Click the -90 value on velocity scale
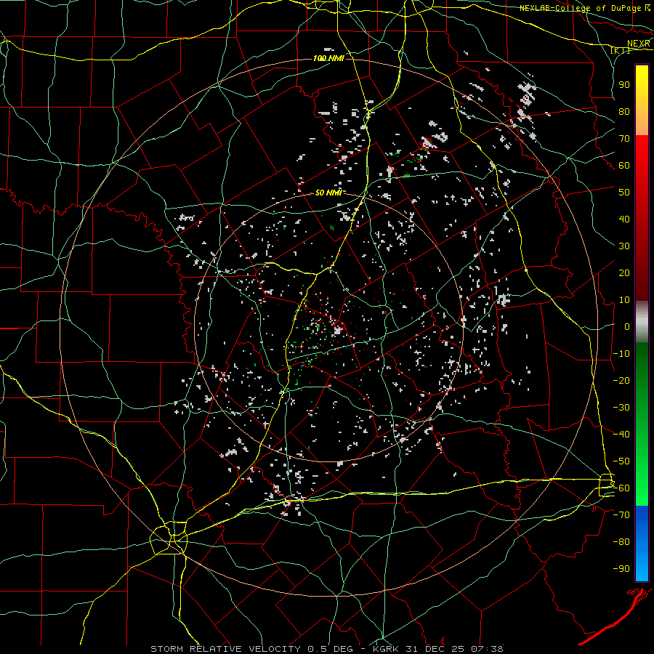Screen dimensions: 654x654 (621, 569)
